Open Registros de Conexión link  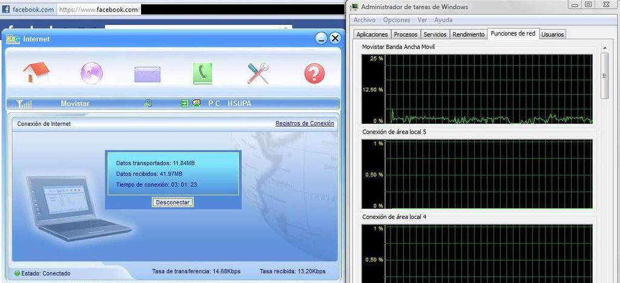[305, 123]
